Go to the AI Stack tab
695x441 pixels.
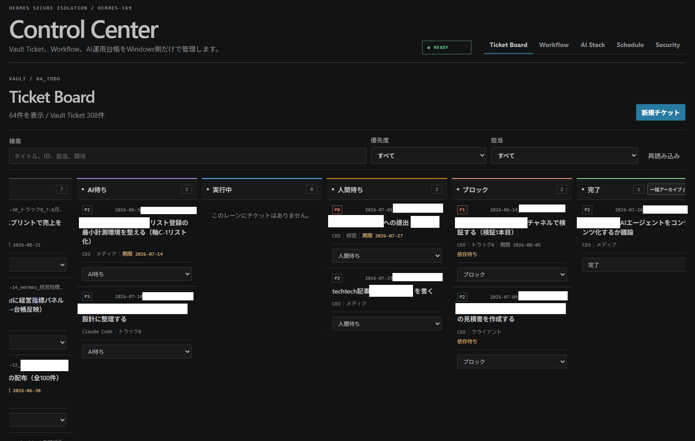click(593, 45)
